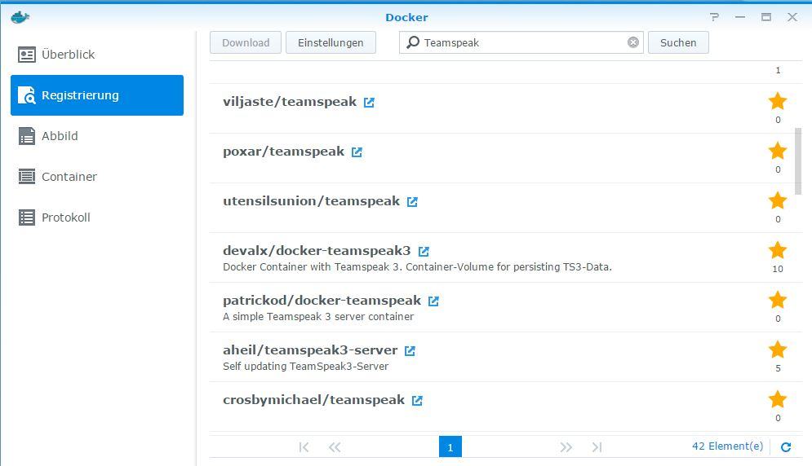This screenshot has height=466, width=812.
Task: Open external link for crosbymichael/teamspeak
Action: click(417, 400)
